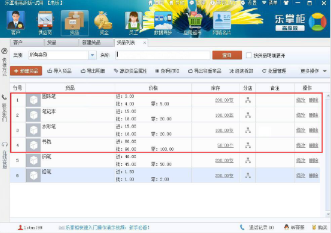Image resolution: width=331 pixels, height=233 pixels.
Task: Click 删除 link for 铅笔 row
Action: click(x=314, y=175)
